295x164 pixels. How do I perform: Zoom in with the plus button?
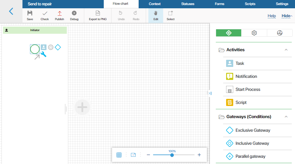tap(199, 155)
